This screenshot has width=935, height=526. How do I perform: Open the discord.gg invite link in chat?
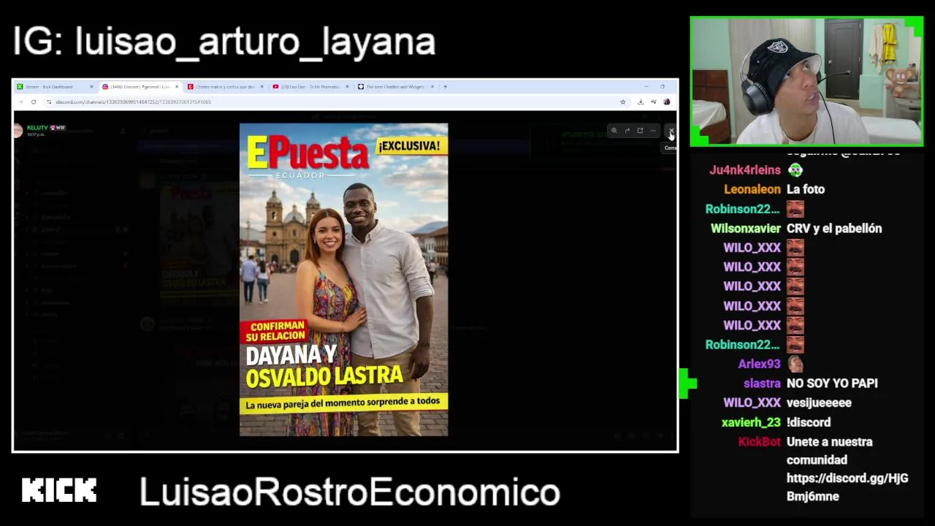click(x=847, y=487)
